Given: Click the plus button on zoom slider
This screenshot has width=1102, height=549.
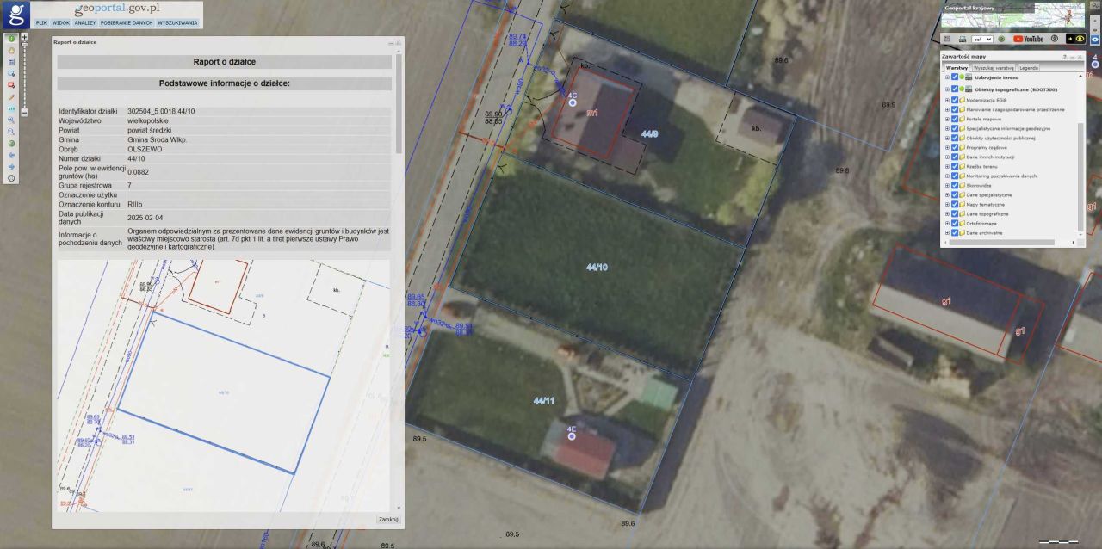Looking at the screenshot, I should pos(24,38).
